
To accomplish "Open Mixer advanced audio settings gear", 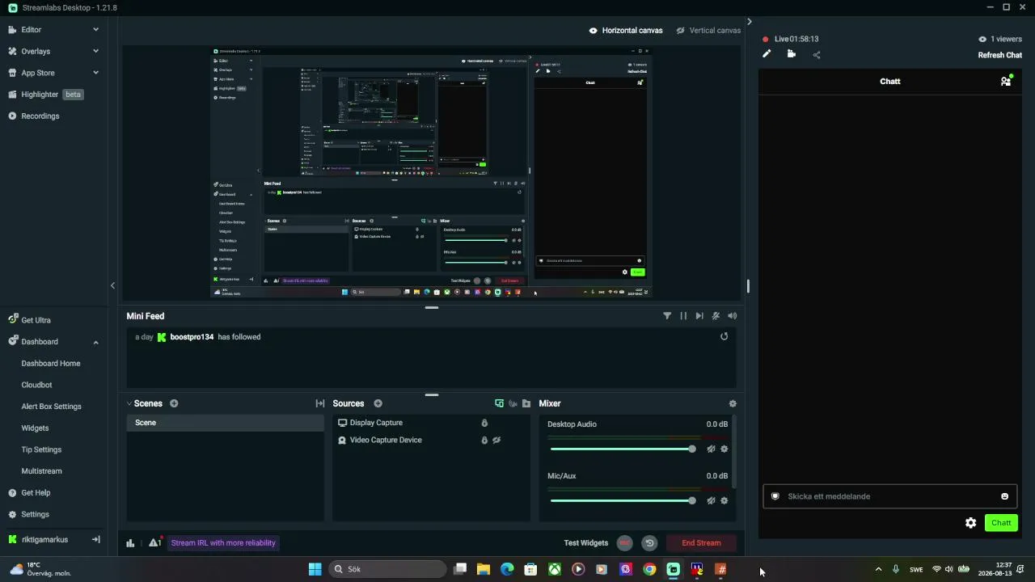I will [x=733, y=403].
